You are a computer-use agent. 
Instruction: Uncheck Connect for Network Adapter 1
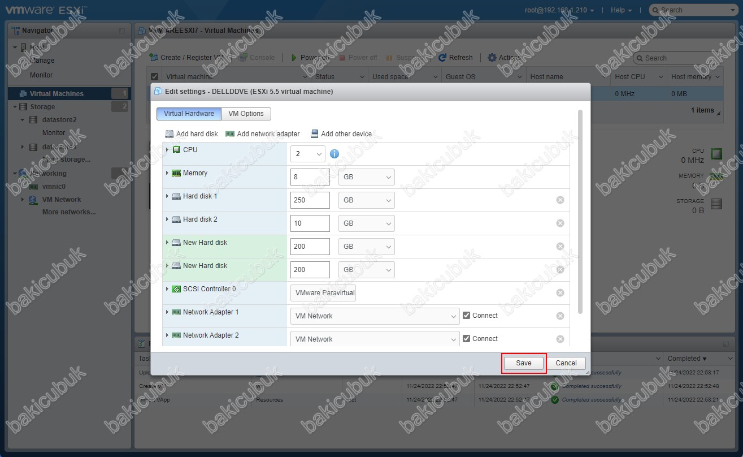pos(466,316)
